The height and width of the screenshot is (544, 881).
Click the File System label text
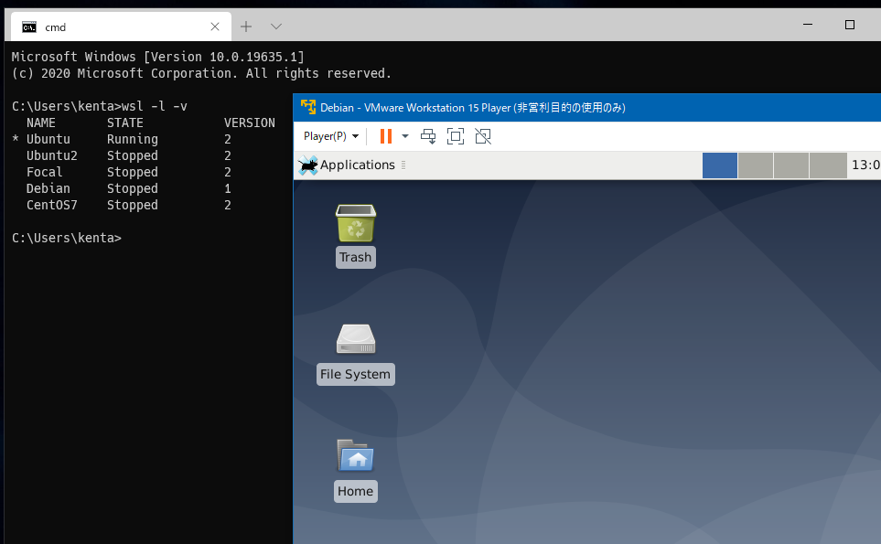coord(355,375)
